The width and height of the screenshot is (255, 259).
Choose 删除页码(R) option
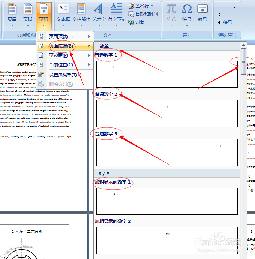pyautogui.click(x=65, y=84)
